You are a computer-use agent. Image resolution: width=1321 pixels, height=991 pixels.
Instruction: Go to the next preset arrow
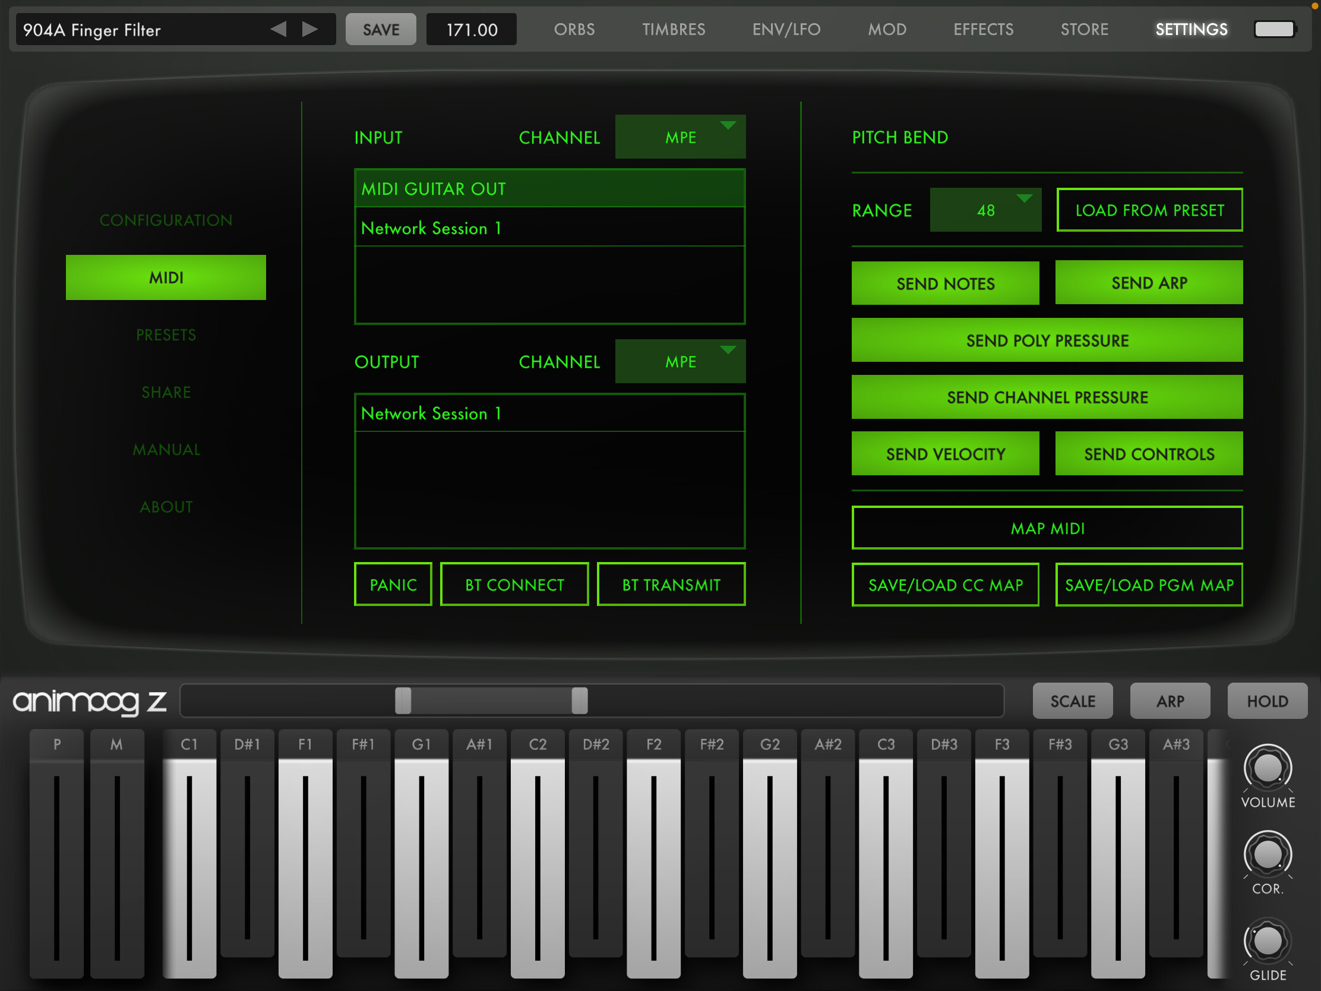[x=309, y=29]
